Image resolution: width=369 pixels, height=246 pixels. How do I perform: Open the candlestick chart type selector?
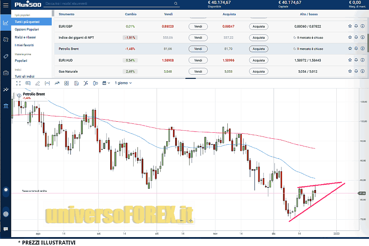95,83
